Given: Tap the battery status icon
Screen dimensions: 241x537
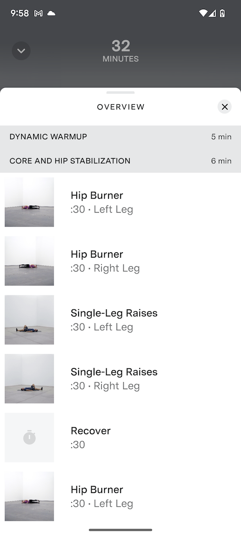Looking at the screenshot, I should click(222, 14).
